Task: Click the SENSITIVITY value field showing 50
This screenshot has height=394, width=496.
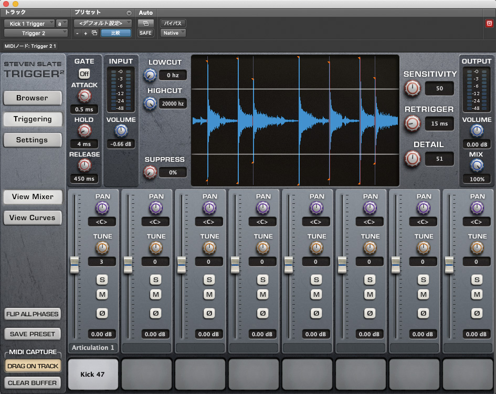Action: coord(439,88)
